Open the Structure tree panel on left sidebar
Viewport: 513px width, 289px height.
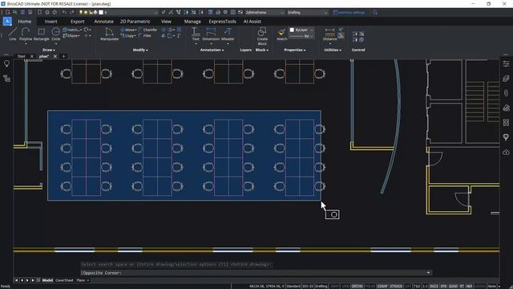pyautogui.click(x=6, y=79)
